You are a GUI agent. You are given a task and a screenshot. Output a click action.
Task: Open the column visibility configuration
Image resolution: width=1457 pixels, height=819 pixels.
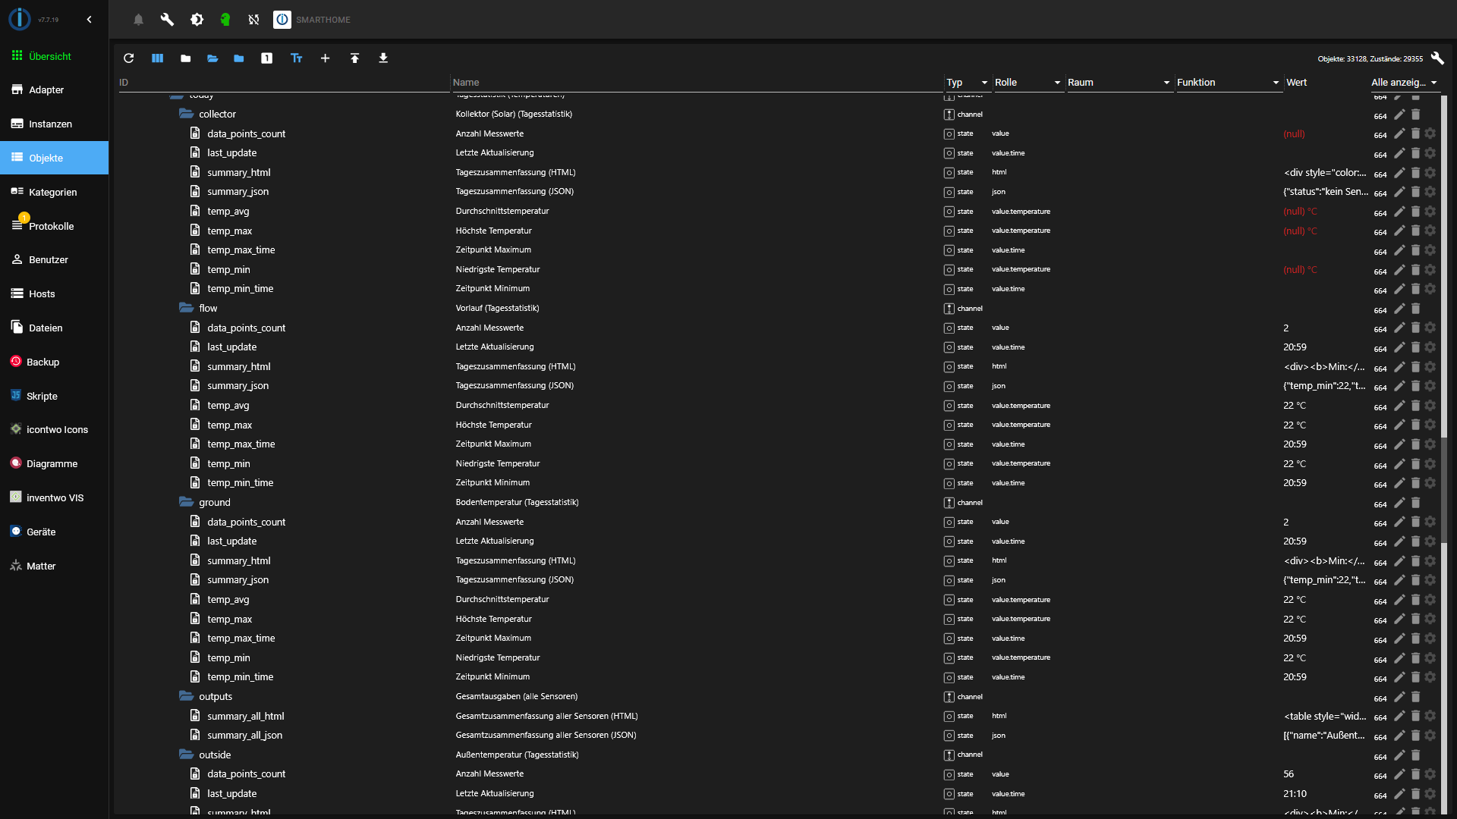coord(157,58)
